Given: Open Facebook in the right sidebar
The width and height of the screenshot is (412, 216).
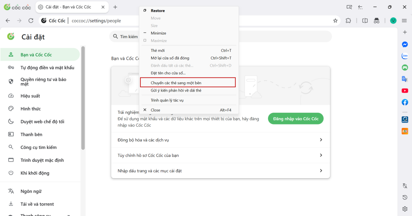Looking at the screenshot, I should [x=405, y=102].
